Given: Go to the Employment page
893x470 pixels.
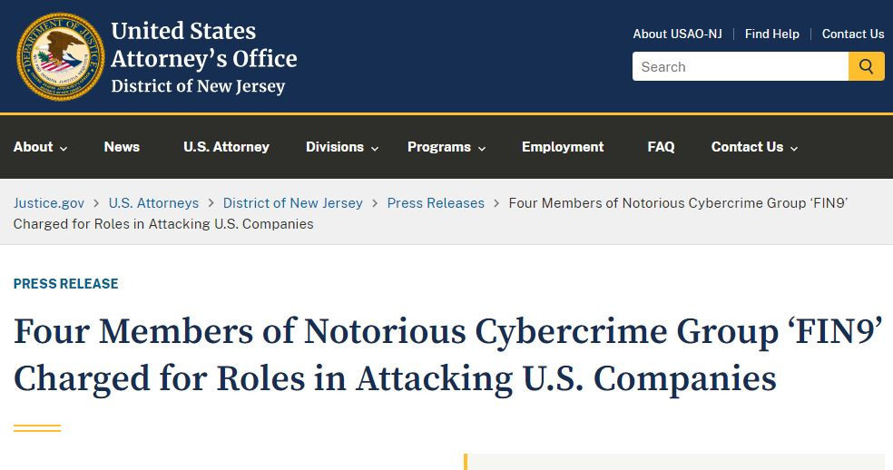Looking at the screenshot, I should click(563, 147).
